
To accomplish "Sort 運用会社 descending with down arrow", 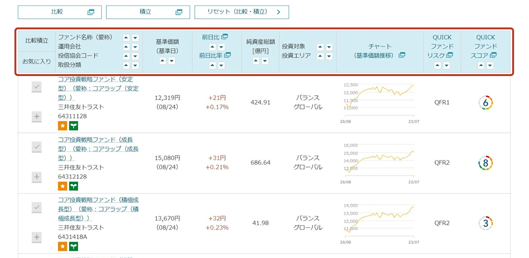I will click(x=135, y=47).
